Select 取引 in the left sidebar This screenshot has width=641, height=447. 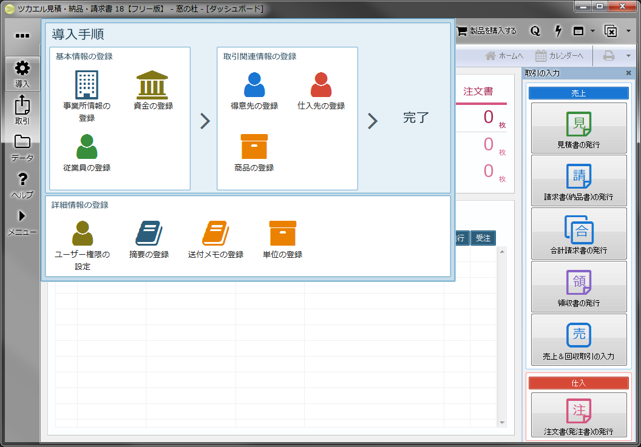click(x=22, y=110)
